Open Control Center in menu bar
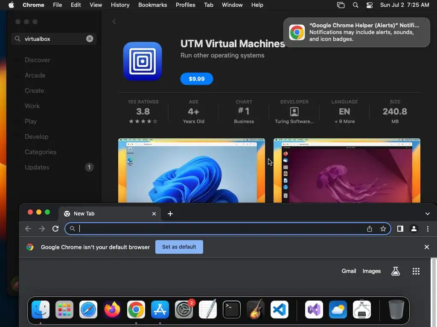The width and height of the screenshot is (437, 327). (x=370, y=5)
